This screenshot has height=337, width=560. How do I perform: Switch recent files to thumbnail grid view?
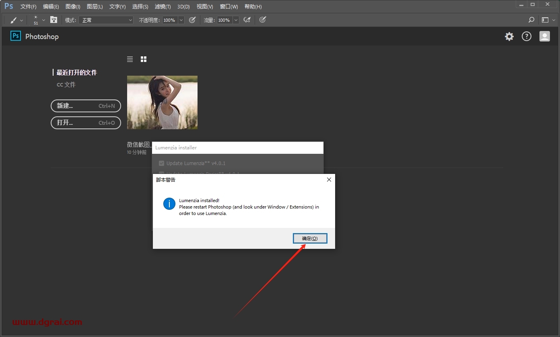(x=144, y=59)
